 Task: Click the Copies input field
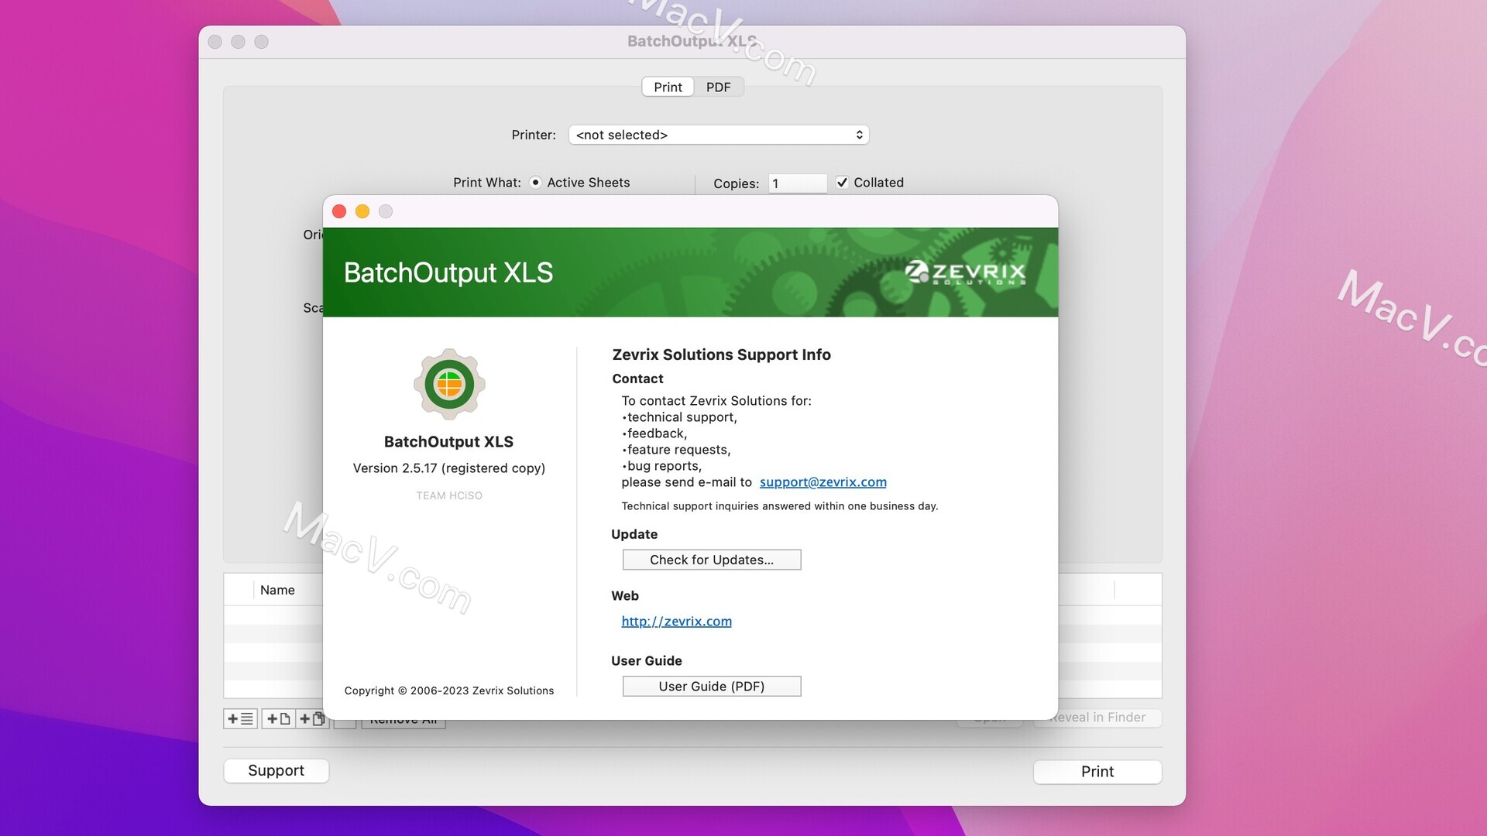click(x=798, y=183)
